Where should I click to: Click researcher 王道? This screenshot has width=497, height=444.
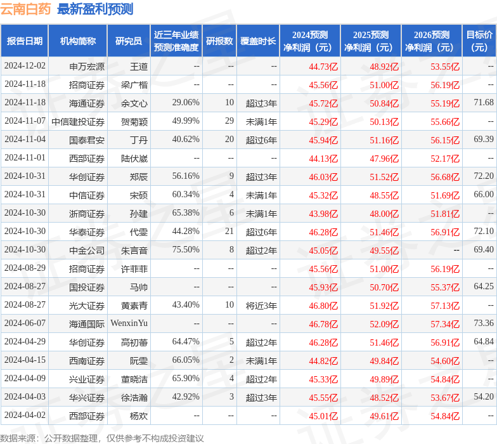[x=139, y=67]
